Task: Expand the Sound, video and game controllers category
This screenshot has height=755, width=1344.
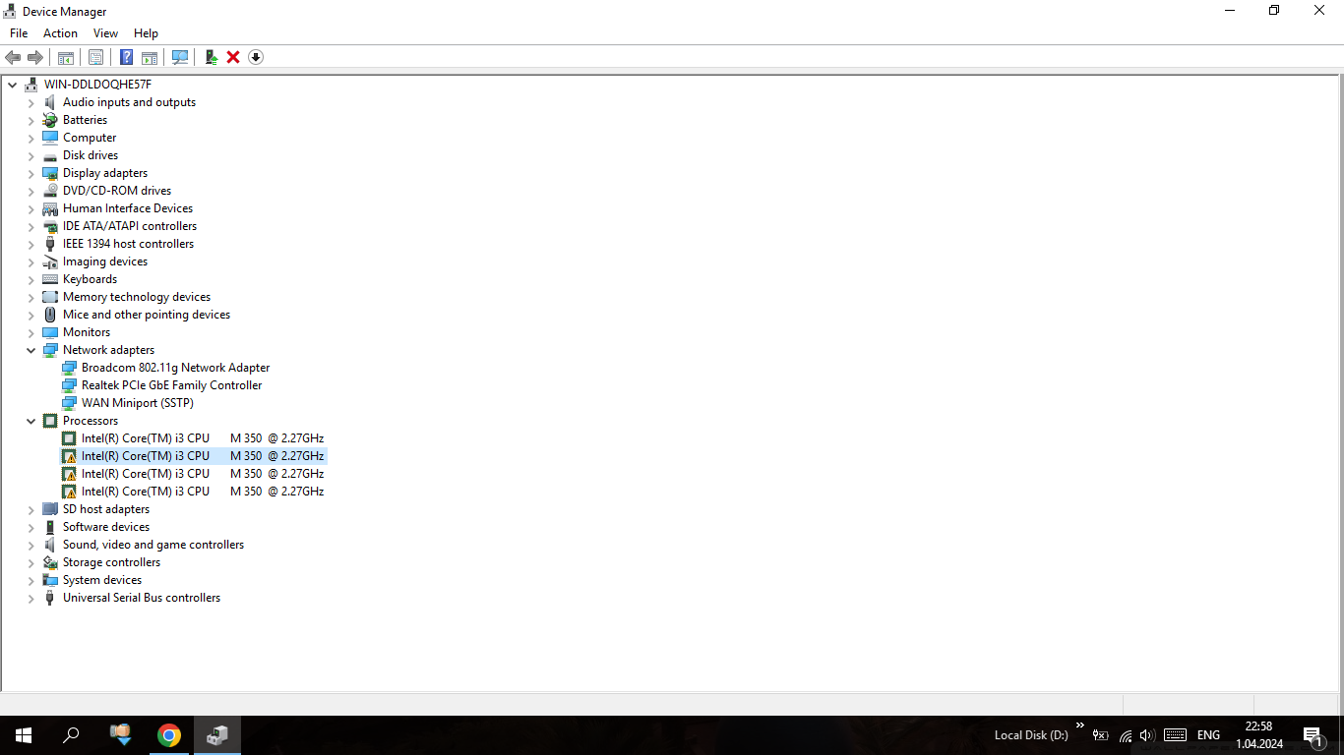Action: (31, 545)
